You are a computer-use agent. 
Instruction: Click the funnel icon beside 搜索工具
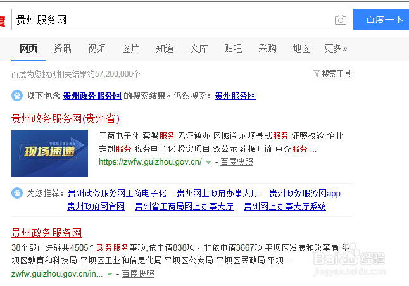[x=317, y=74]
